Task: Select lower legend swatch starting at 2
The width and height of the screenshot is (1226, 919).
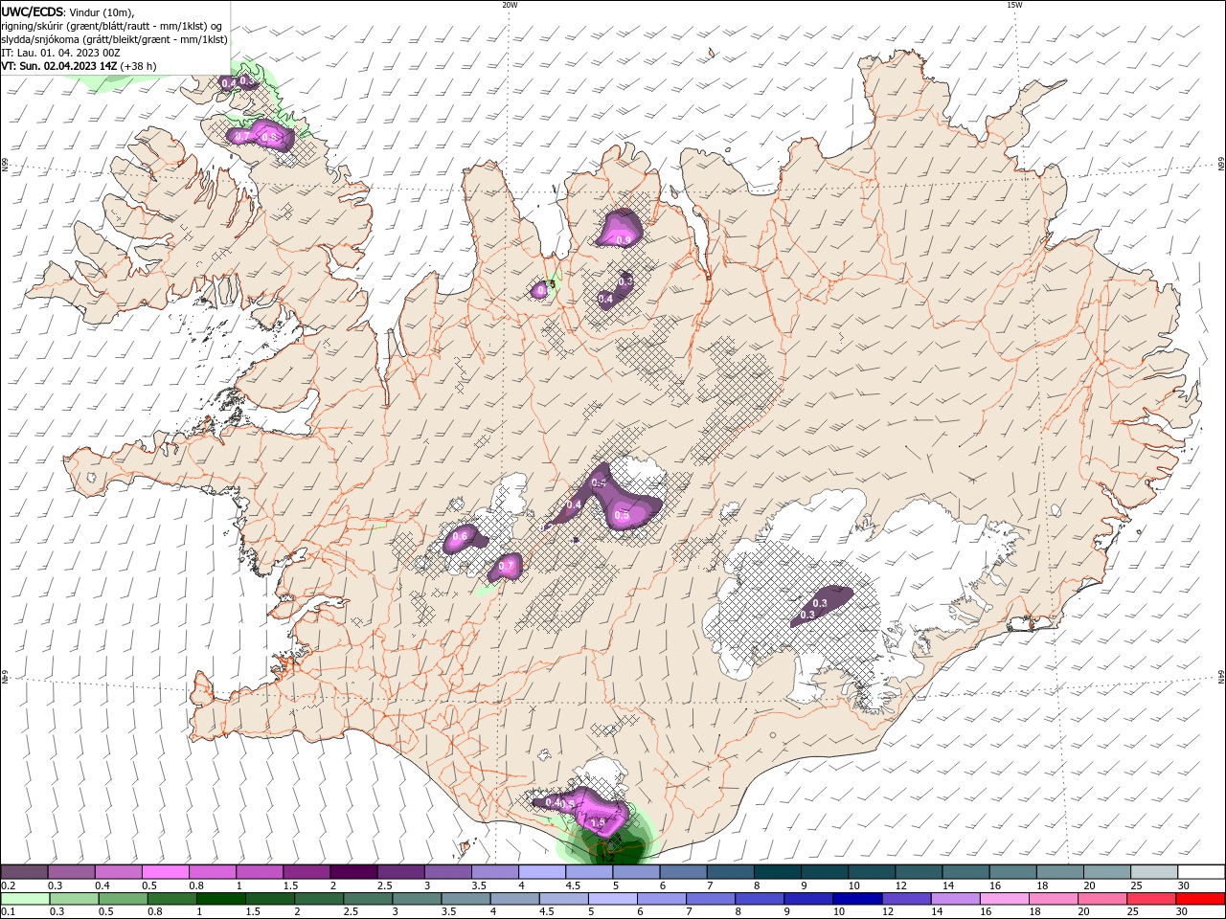Action: [320, 899]
